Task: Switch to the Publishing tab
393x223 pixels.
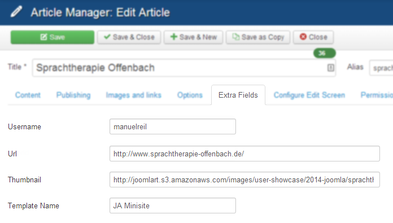Action: point(73,95)
